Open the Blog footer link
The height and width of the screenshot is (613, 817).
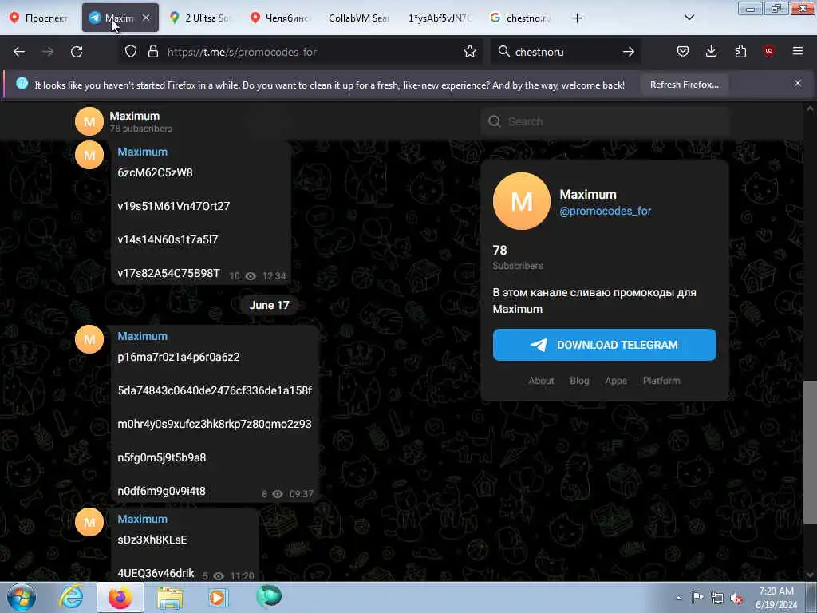tap(579, 381)
